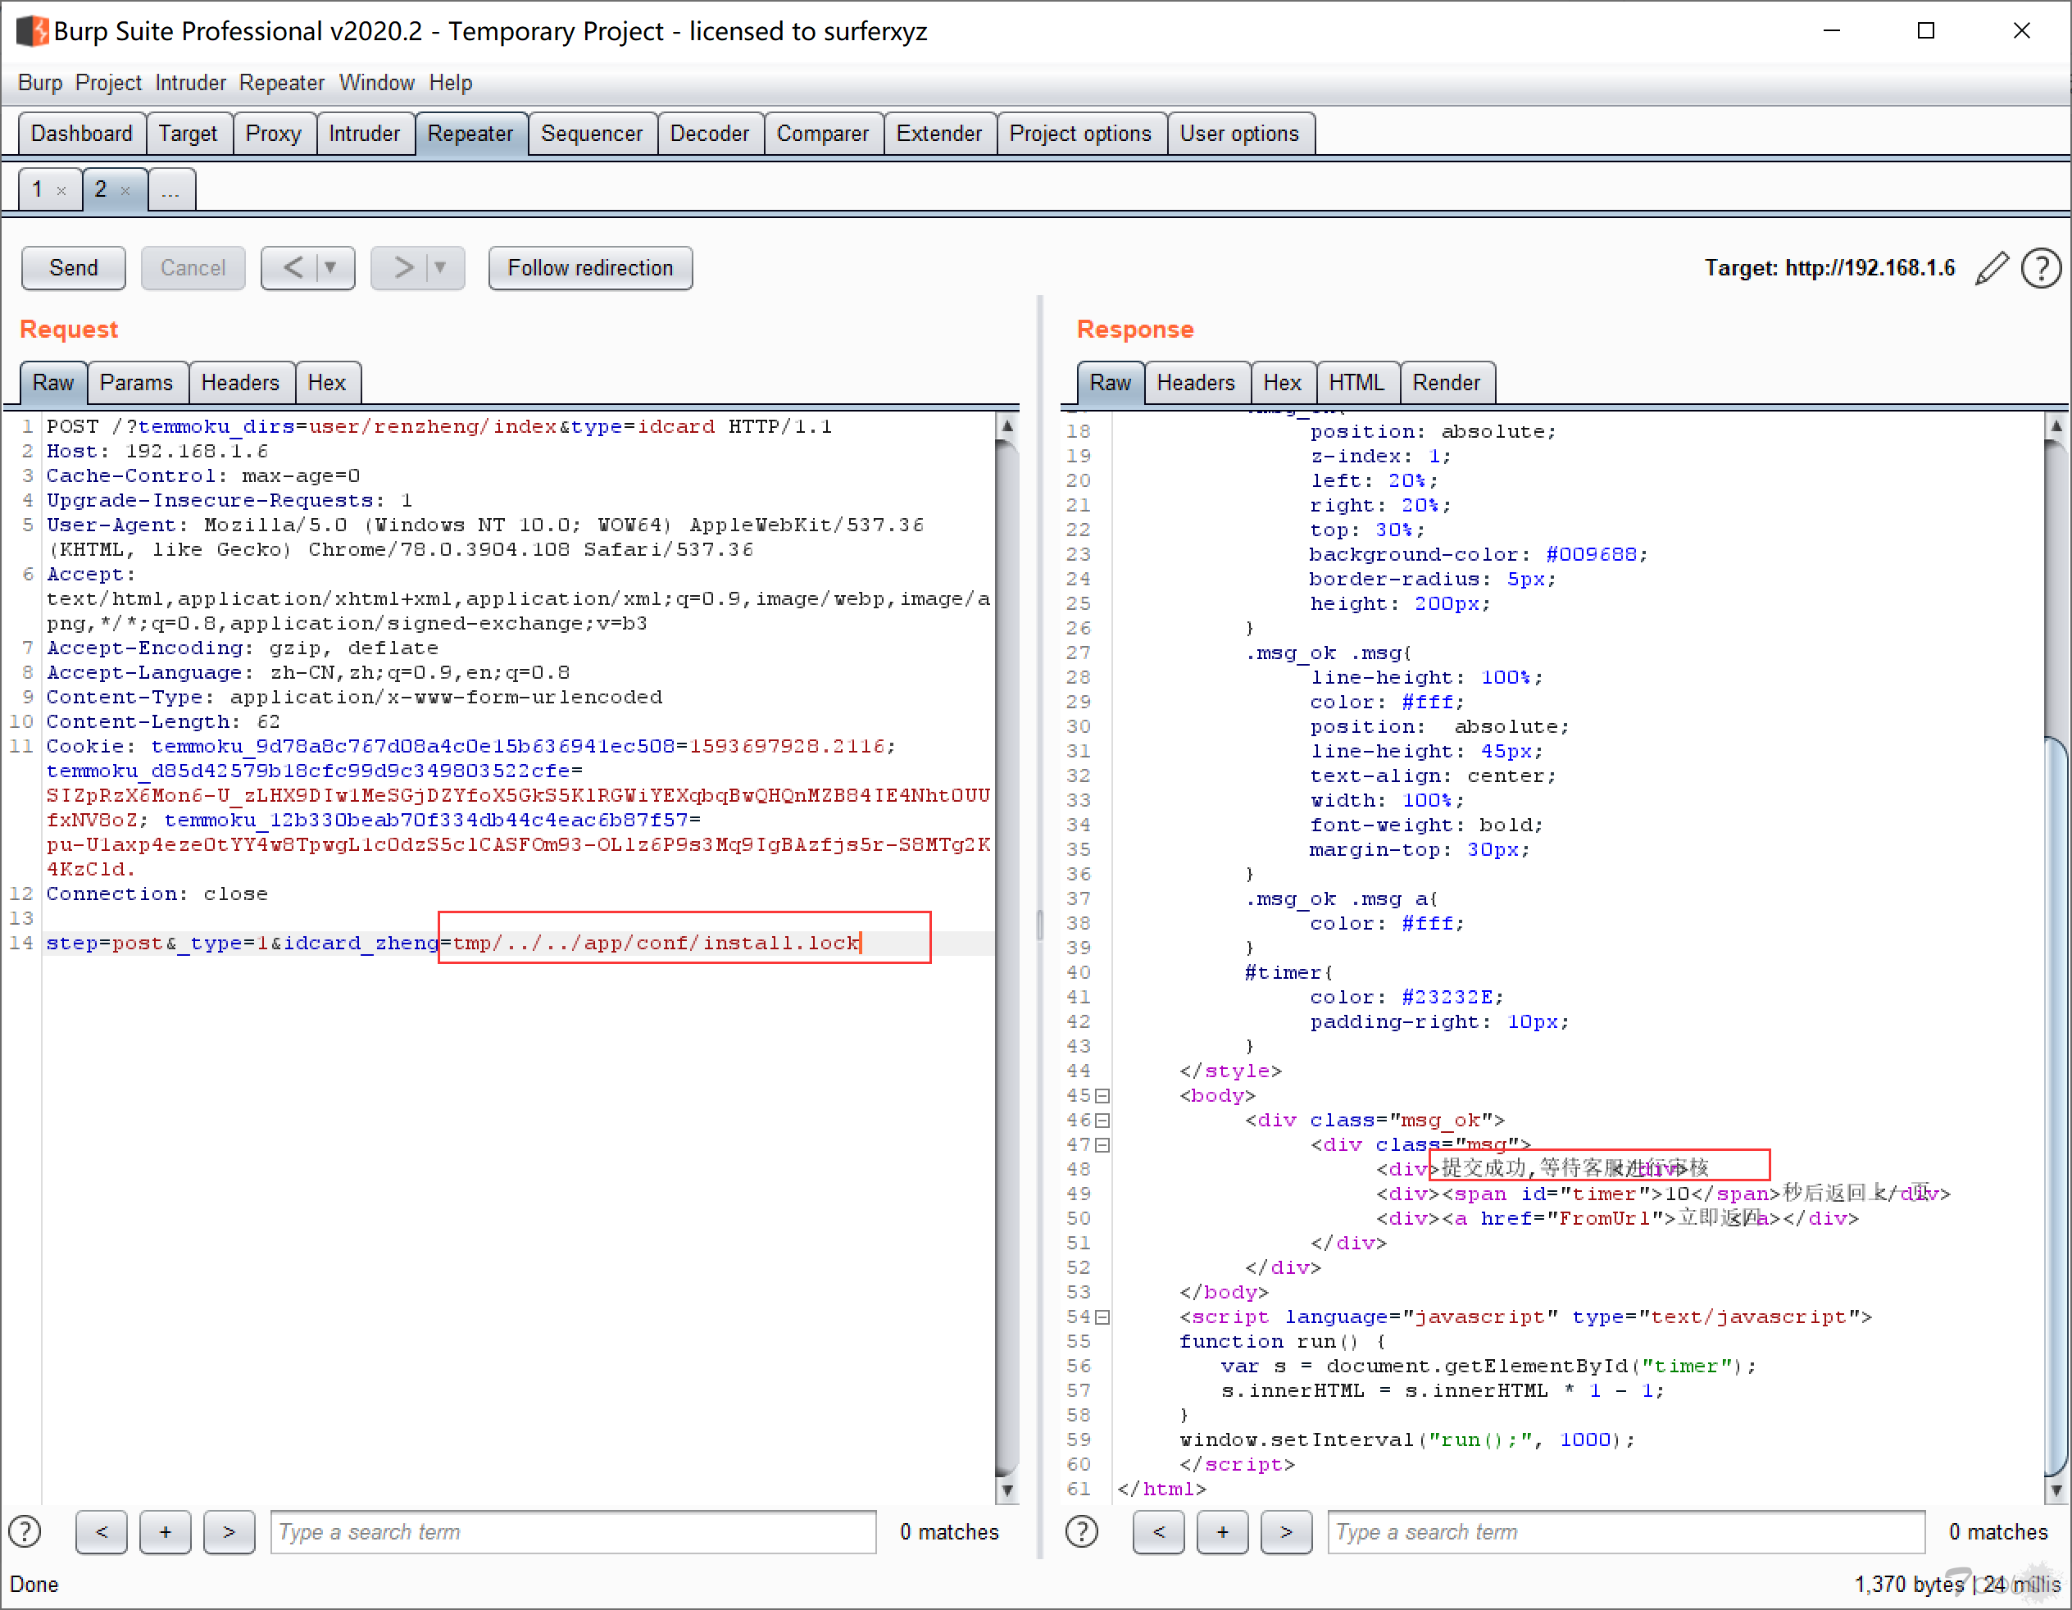Select the Repeater tool tab

pyautogui.click(x=470, y=134)
